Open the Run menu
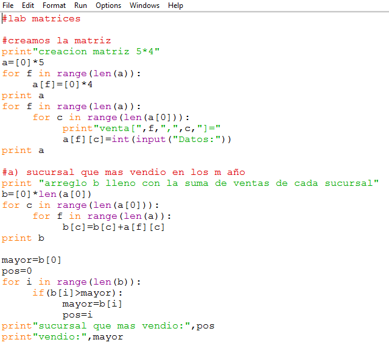389x348 pixels. (x=80, y=5)
